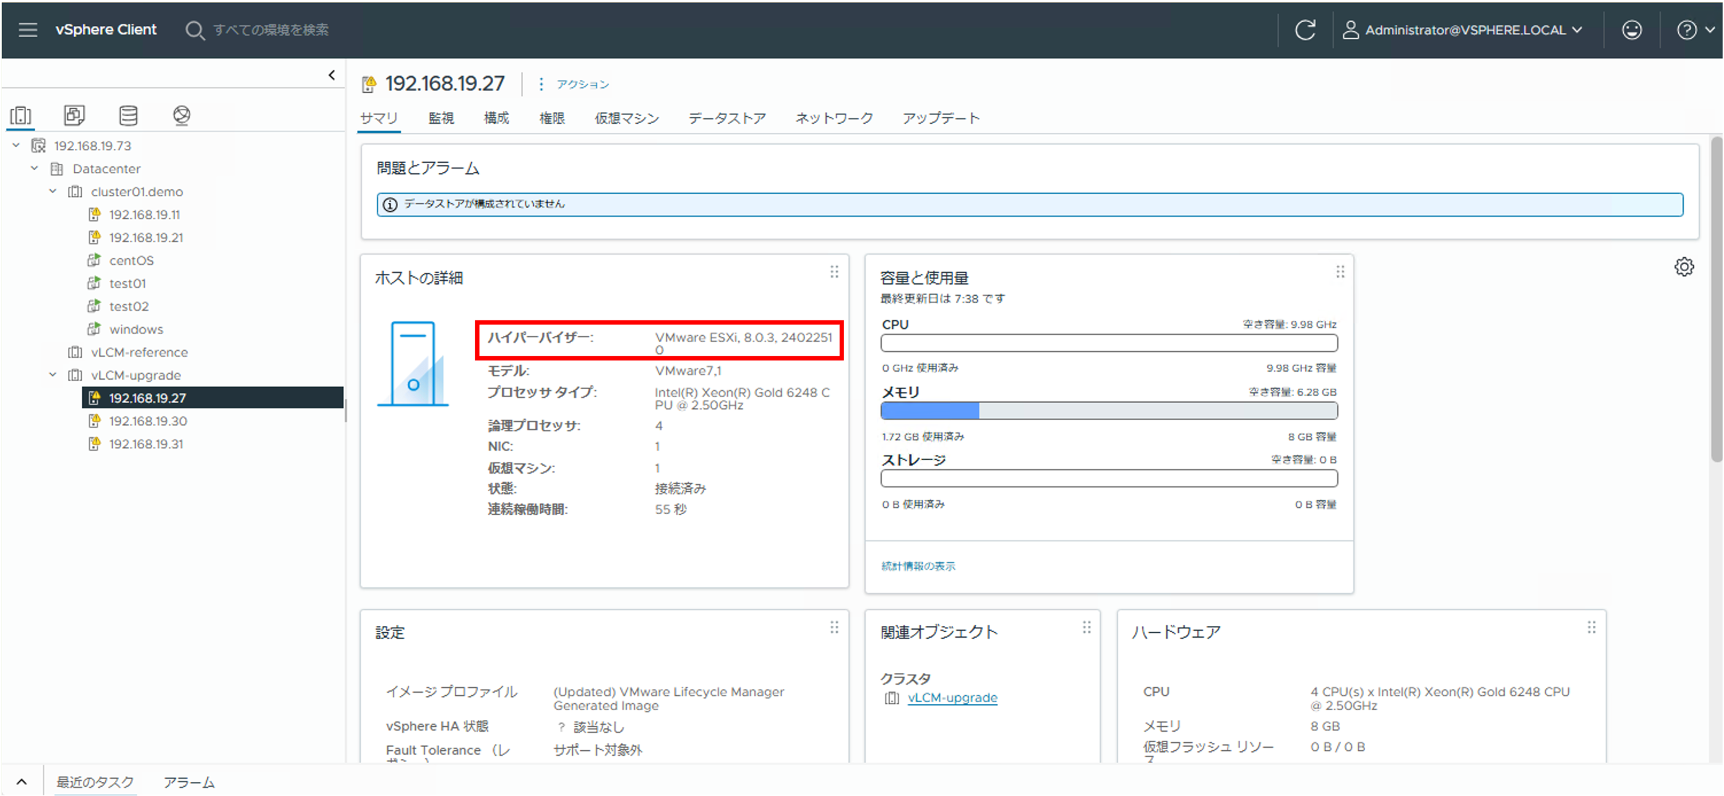
Task: Click the help question mark icon
Action: click(x=1687, y=30)
